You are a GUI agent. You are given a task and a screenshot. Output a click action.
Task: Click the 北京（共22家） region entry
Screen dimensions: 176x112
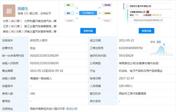pos(12,21)
